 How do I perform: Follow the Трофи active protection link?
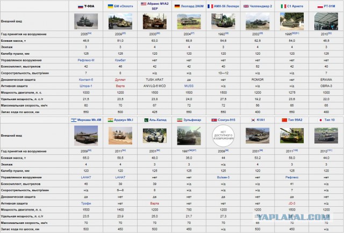click(86, 204)
